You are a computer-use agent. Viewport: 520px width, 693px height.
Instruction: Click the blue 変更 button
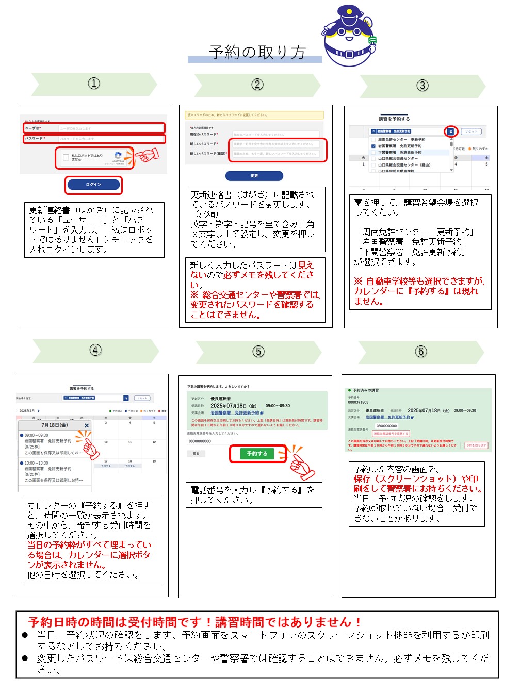coord(254,176)
